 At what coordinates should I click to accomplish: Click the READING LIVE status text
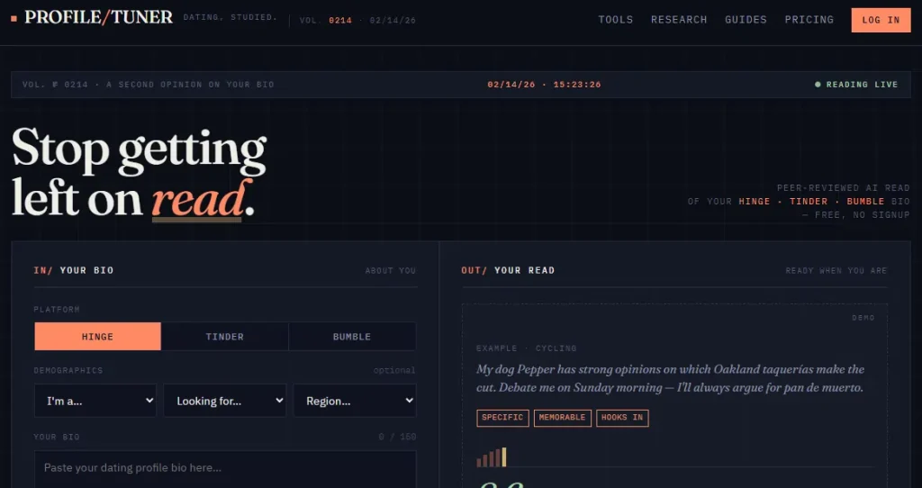tap(862, 85)
